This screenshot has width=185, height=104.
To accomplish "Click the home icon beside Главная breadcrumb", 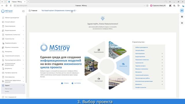I will (x=29, y=10).
